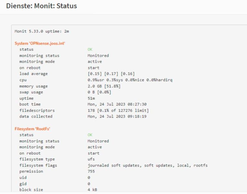The image size is (247, 194).
Task: Click the "memory usage" label
Action: pyautogui.click(x=33, y=86)
